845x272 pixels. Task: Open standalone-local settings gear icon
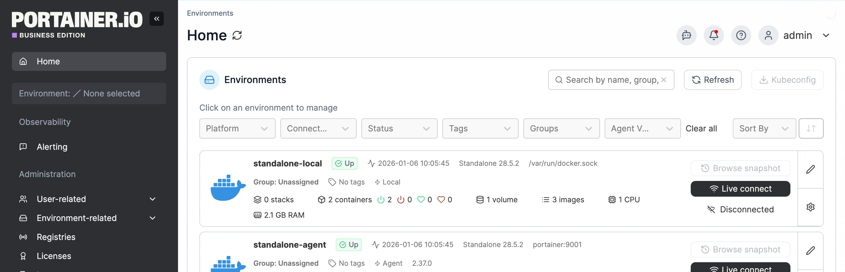810,207
